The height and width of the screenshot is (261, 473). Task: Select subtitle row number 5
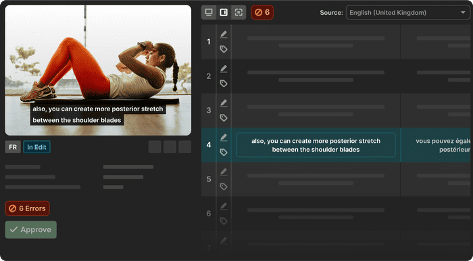(209, 179)
